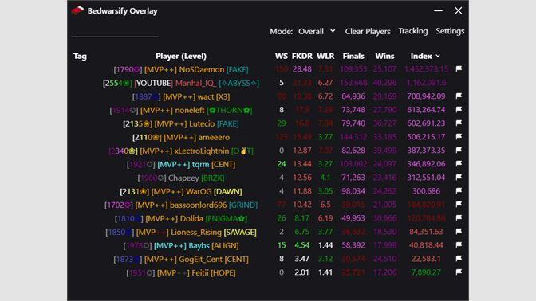The image size is (536, 301).
Task: Sort by the WLR column header
Action: point(325,56)
